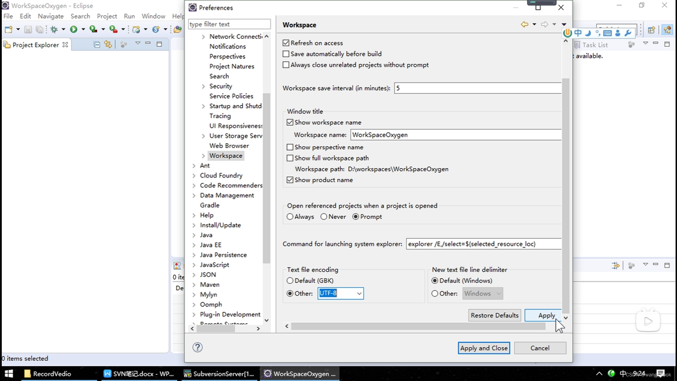This screenshot has height=381, width=677.
Task: Click the Workspace page vertical scrollbar
Action: point(566,196)
